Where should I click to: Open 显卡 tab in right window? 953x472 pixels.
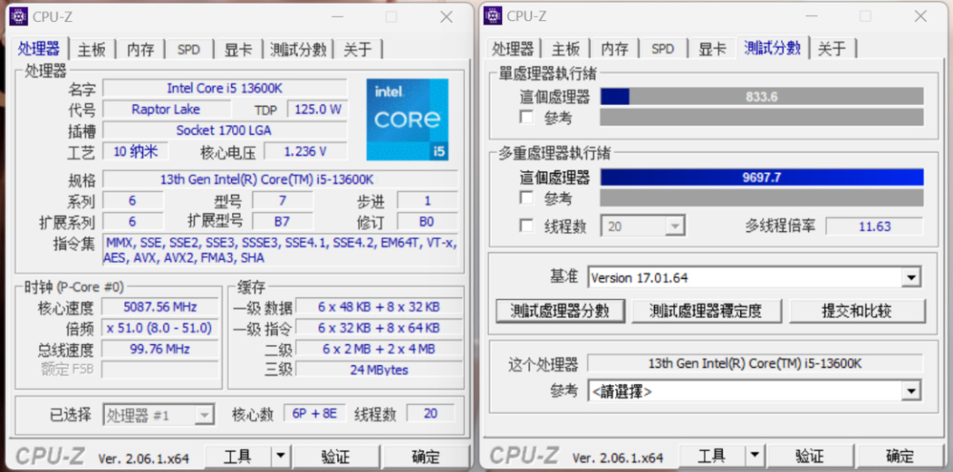[712, 49]
